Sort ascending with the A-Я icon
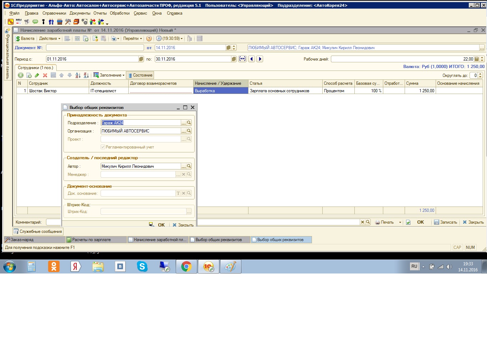 78,75
